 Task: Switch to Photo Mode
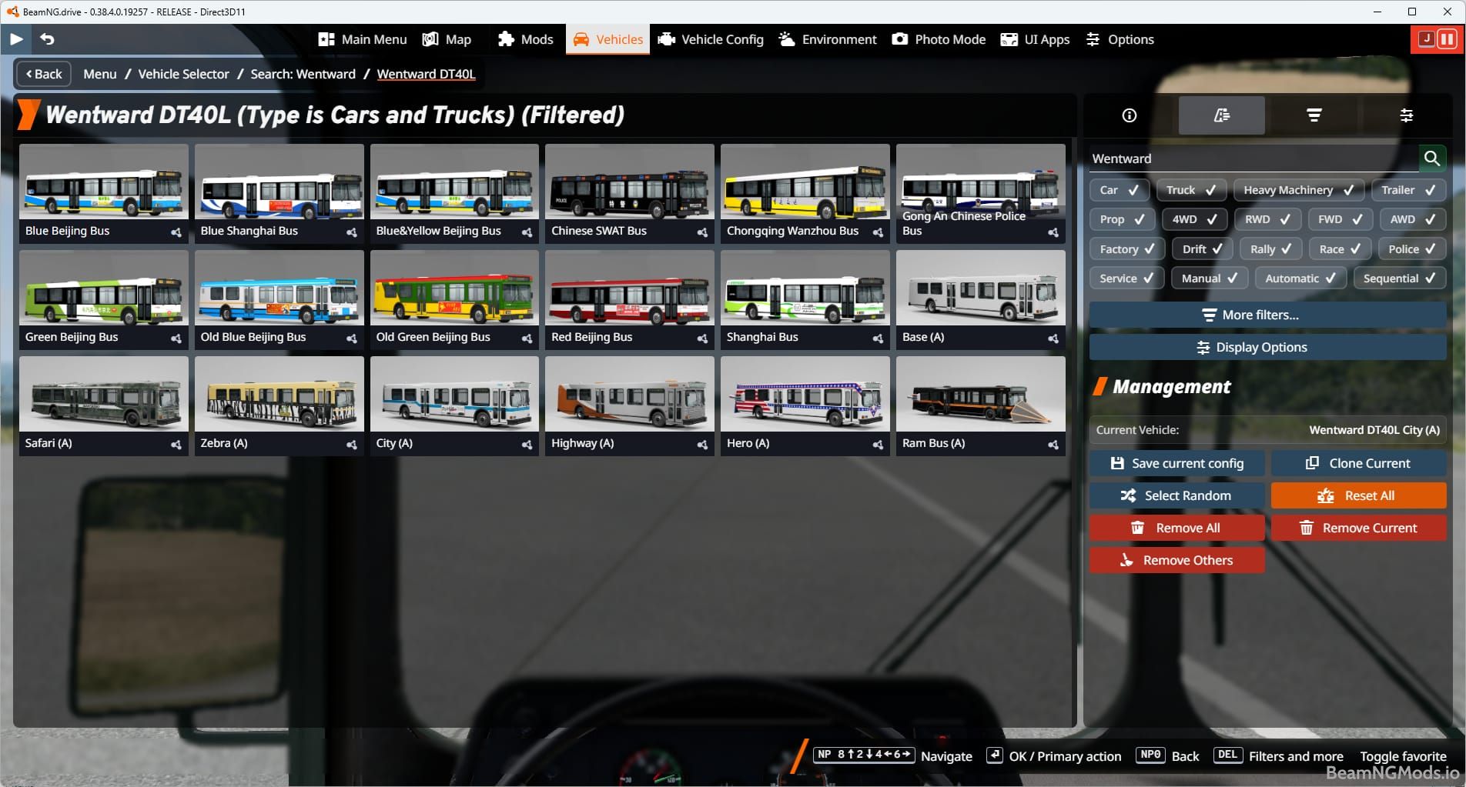coord(938,39)
